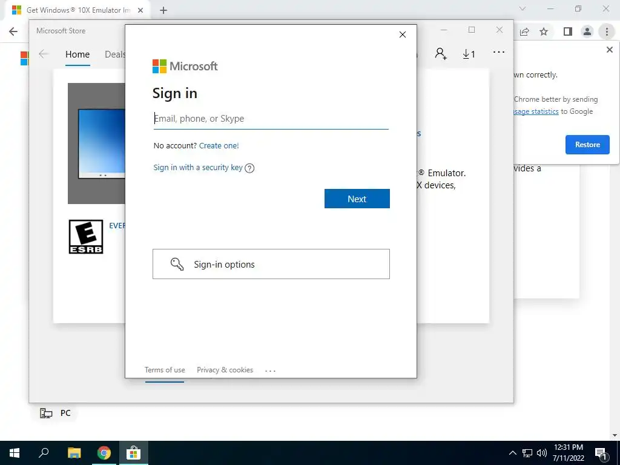Open Privacy & cookies link
The image size is (620, 465).
pyautogui.click(x=225, y=370)
